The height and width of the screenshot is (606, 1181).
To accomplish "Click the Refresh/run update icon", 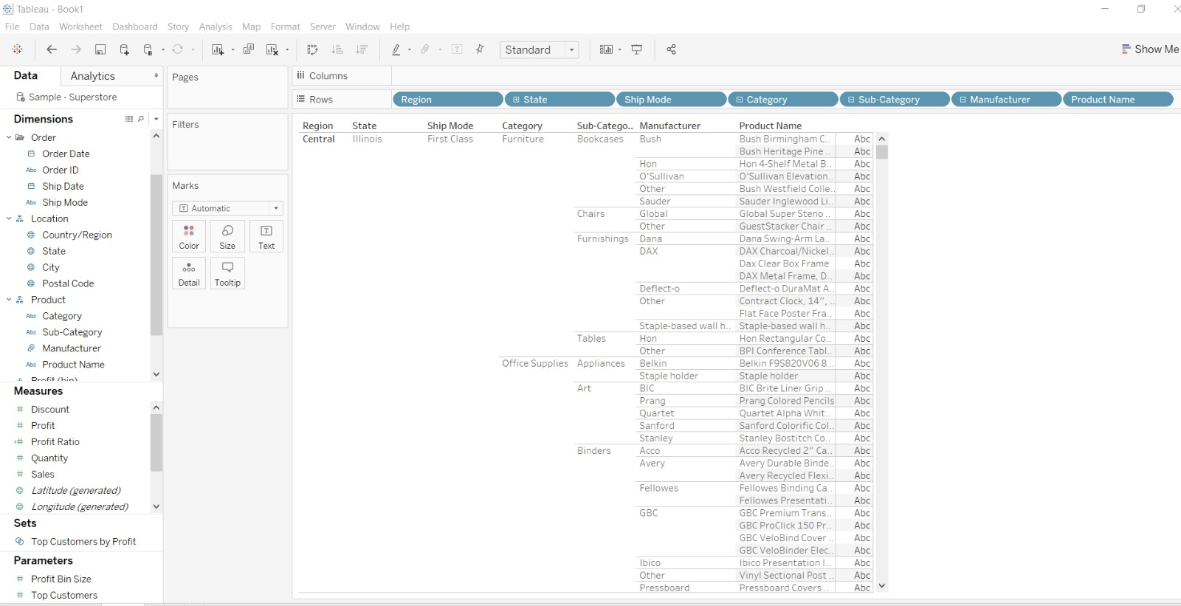I will (x=178, y=49).
